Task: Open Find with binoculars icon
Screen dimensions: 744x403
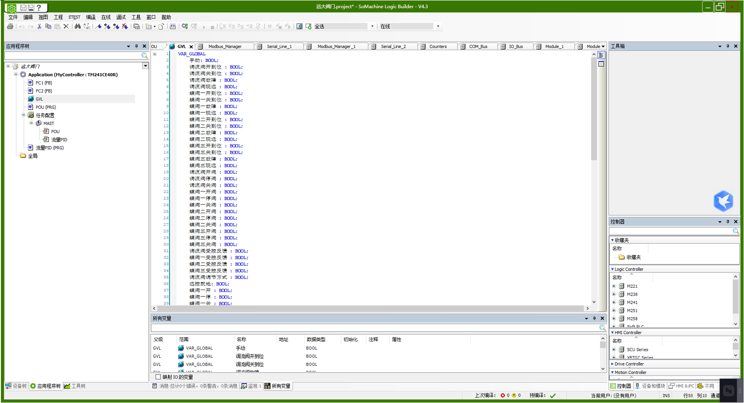Action: 78,27
